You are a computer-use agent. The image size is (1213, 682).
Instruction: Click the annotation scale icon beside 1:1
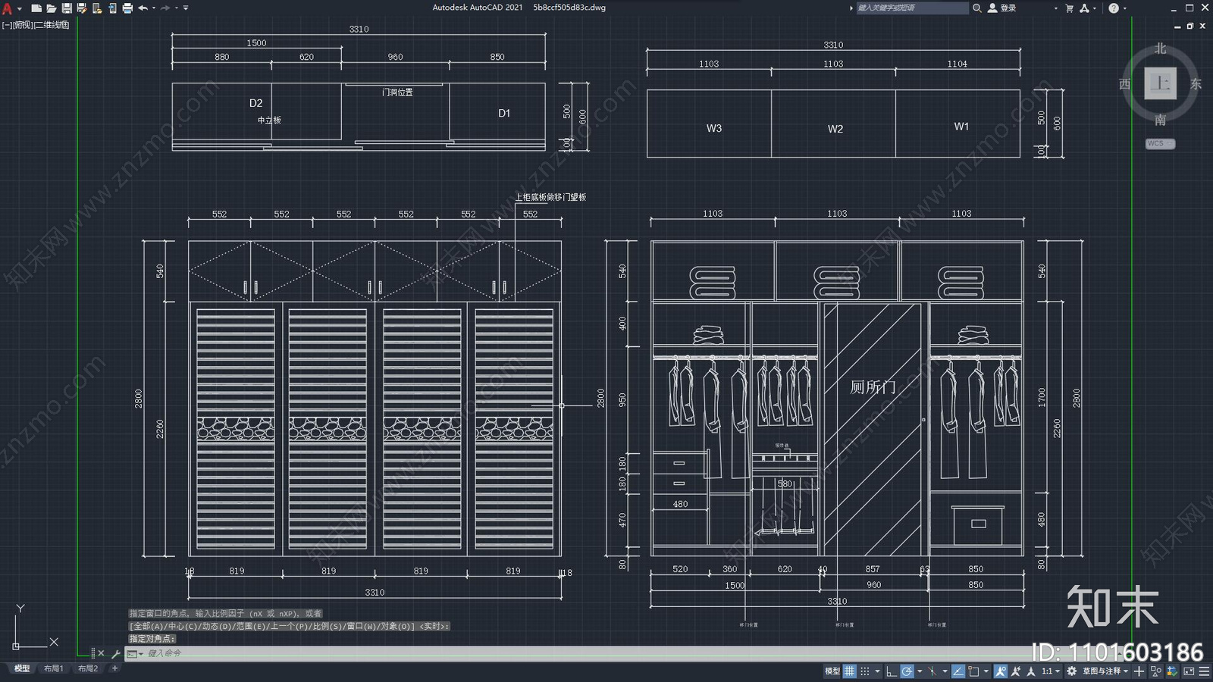pyautogui.click(x=1031, y=671)
